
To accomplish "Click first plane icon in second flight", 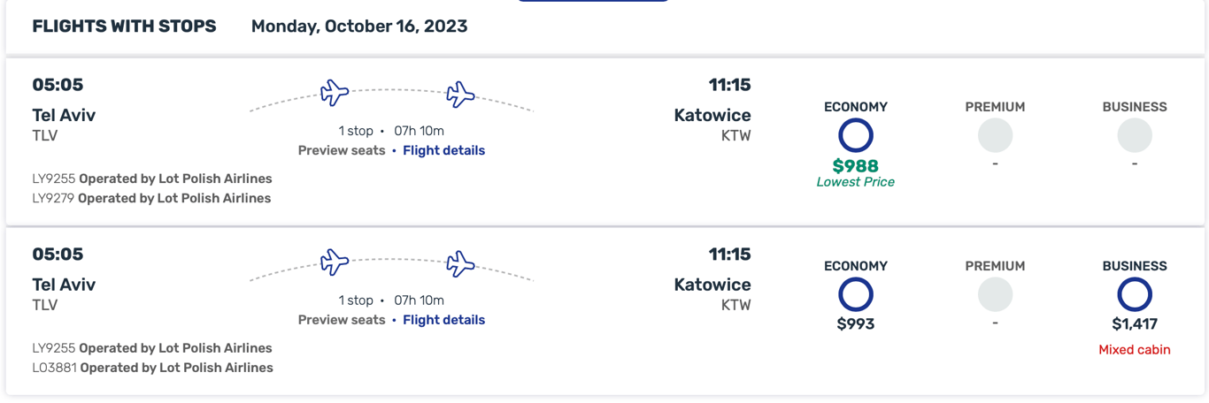I will point(335,262).
